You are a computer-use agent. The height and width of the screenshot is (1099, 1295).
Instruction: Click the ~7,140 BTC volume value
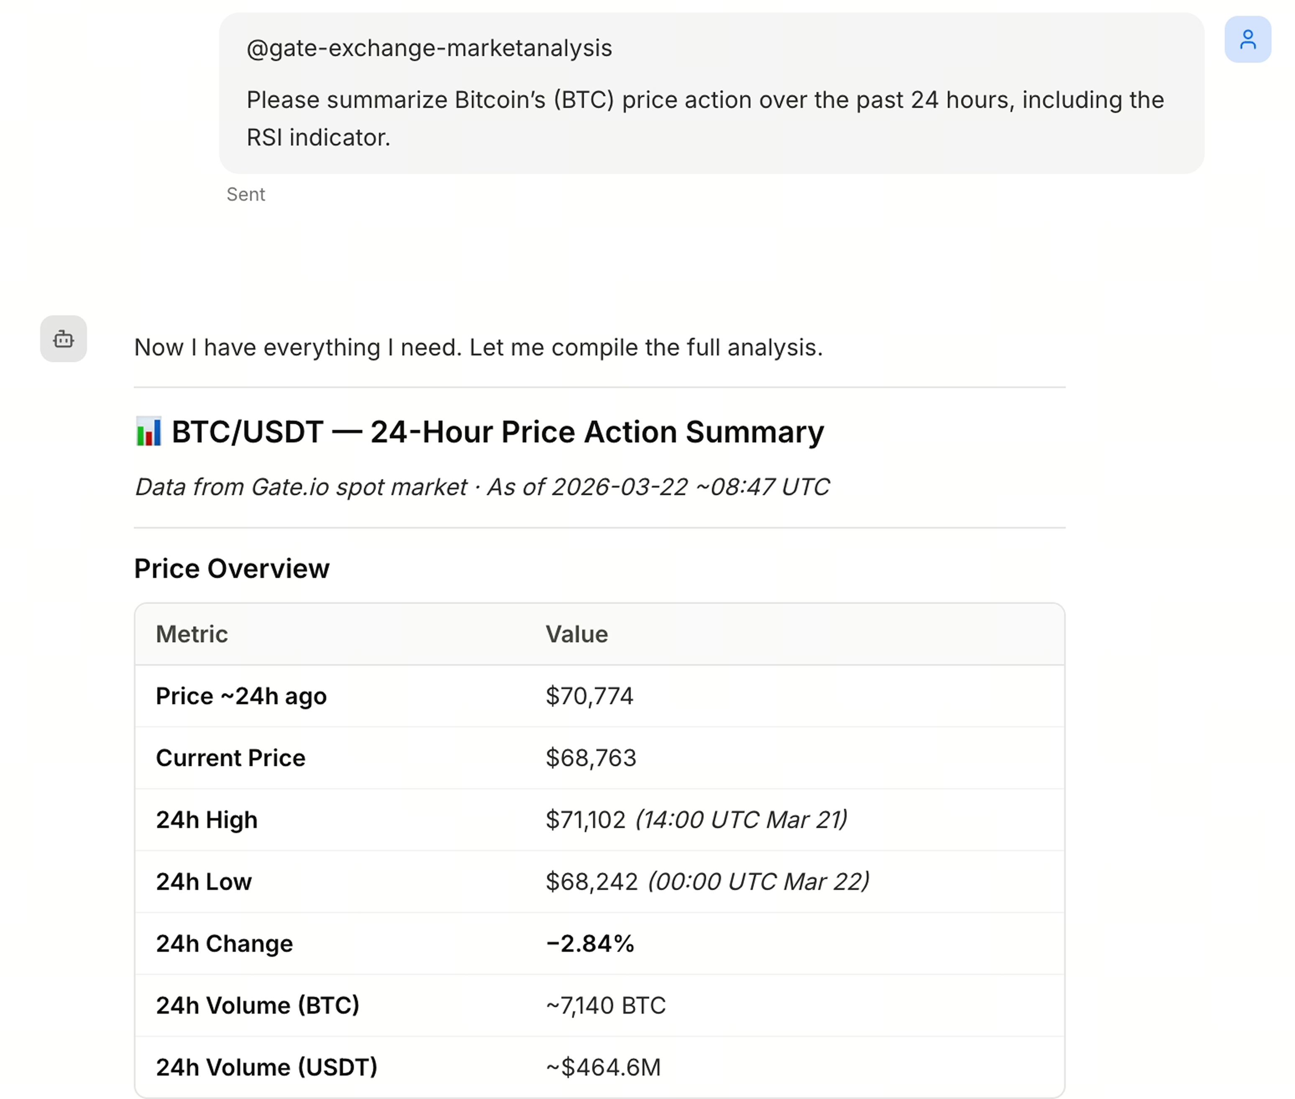[x=605, y=1005]
